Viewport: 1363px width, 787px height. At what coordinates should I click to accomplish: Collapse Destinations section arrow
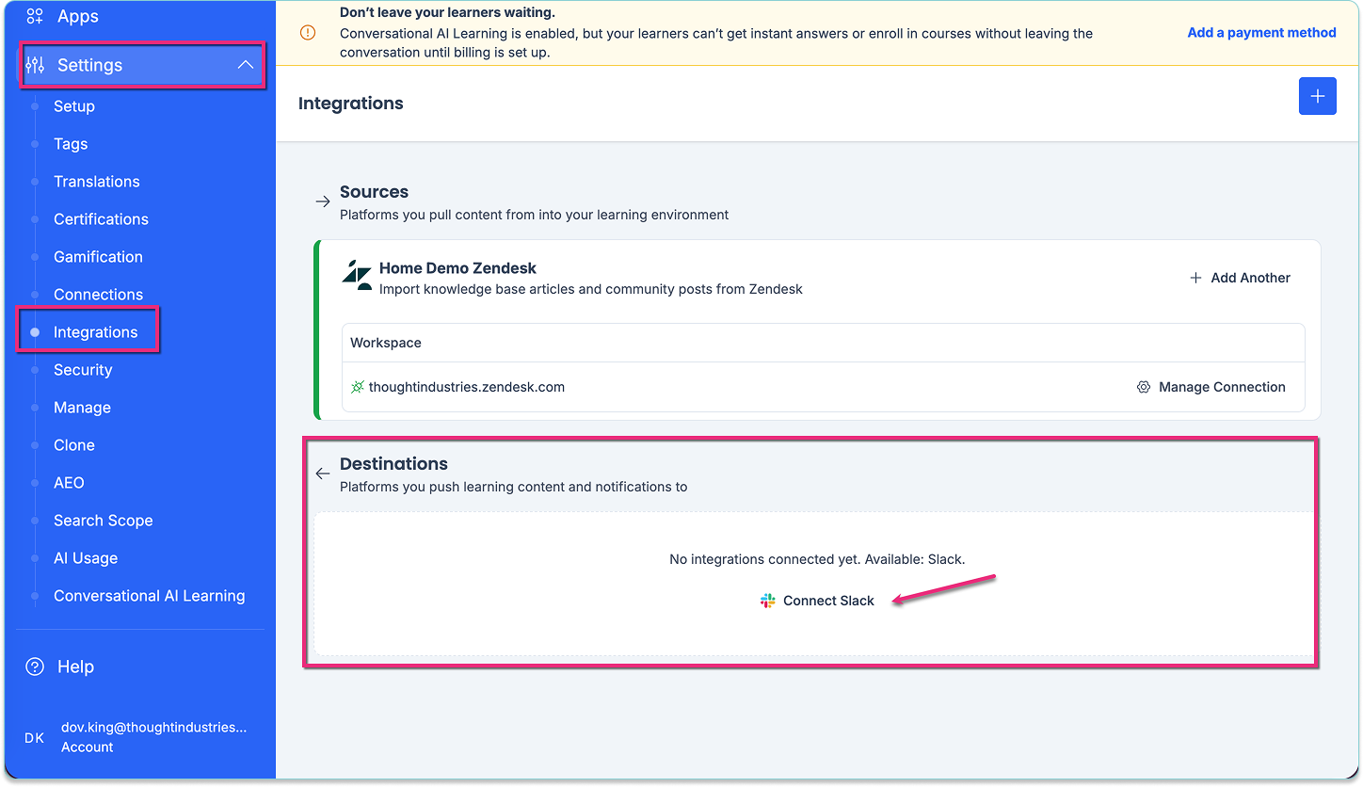point(323,474)
